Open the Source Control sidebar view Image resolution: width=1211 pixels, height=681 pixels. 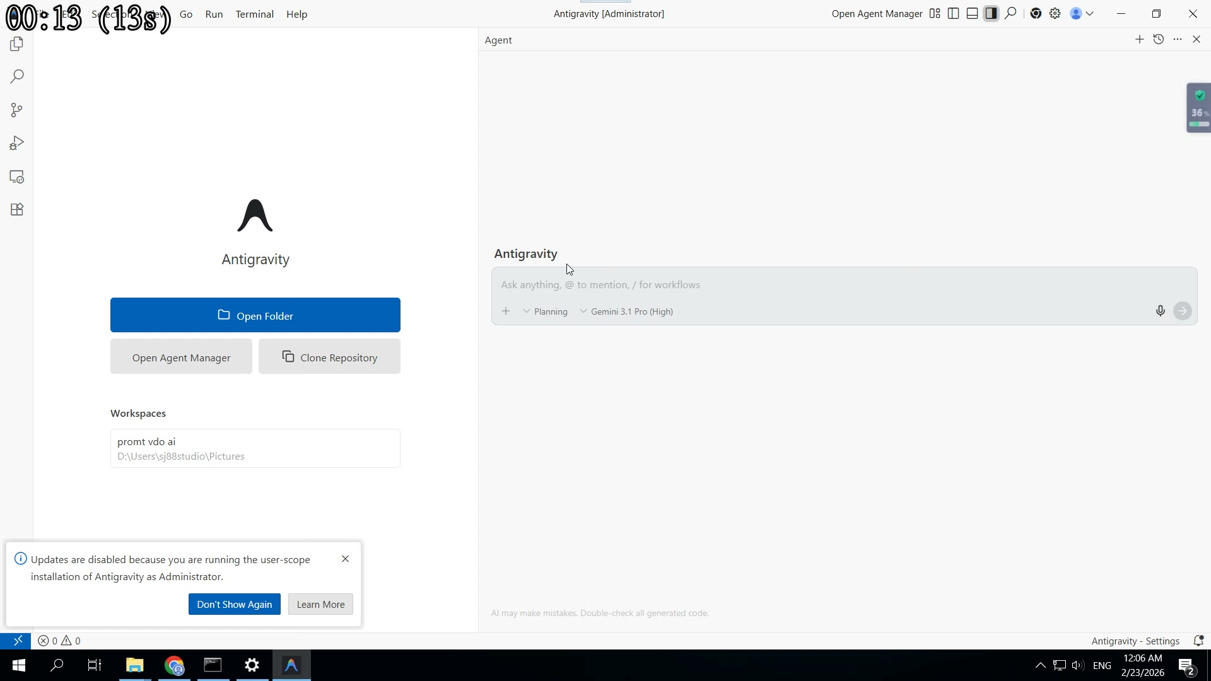click(x=17, y=110)
